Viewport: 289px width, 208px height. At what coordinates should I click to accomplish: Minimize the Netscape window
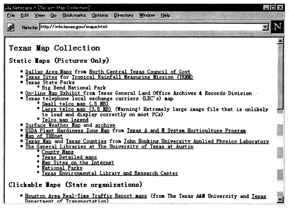click(266, 8)
